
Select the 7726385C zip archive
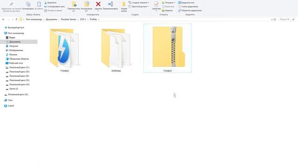(168, 48)
